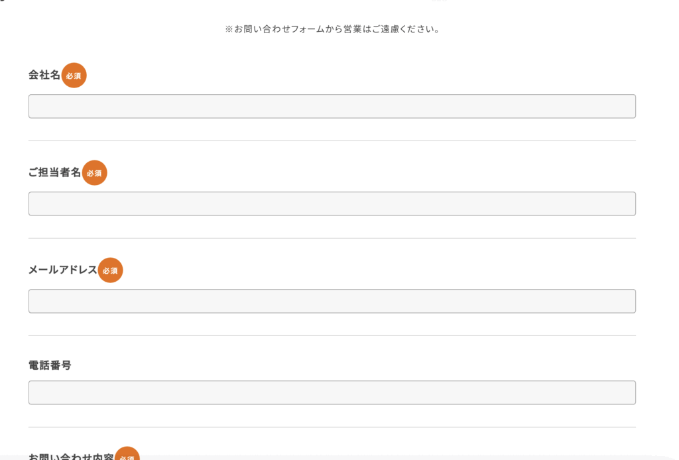The height and width of the screenshot is (460, 679).
Task: Select the メールアドレス entry field
Action: click(332, 301)
